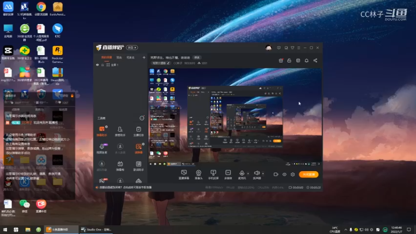Edit the stream category tag with pencil
Viewport: 416px width, 234px height.
pos(168,63)
